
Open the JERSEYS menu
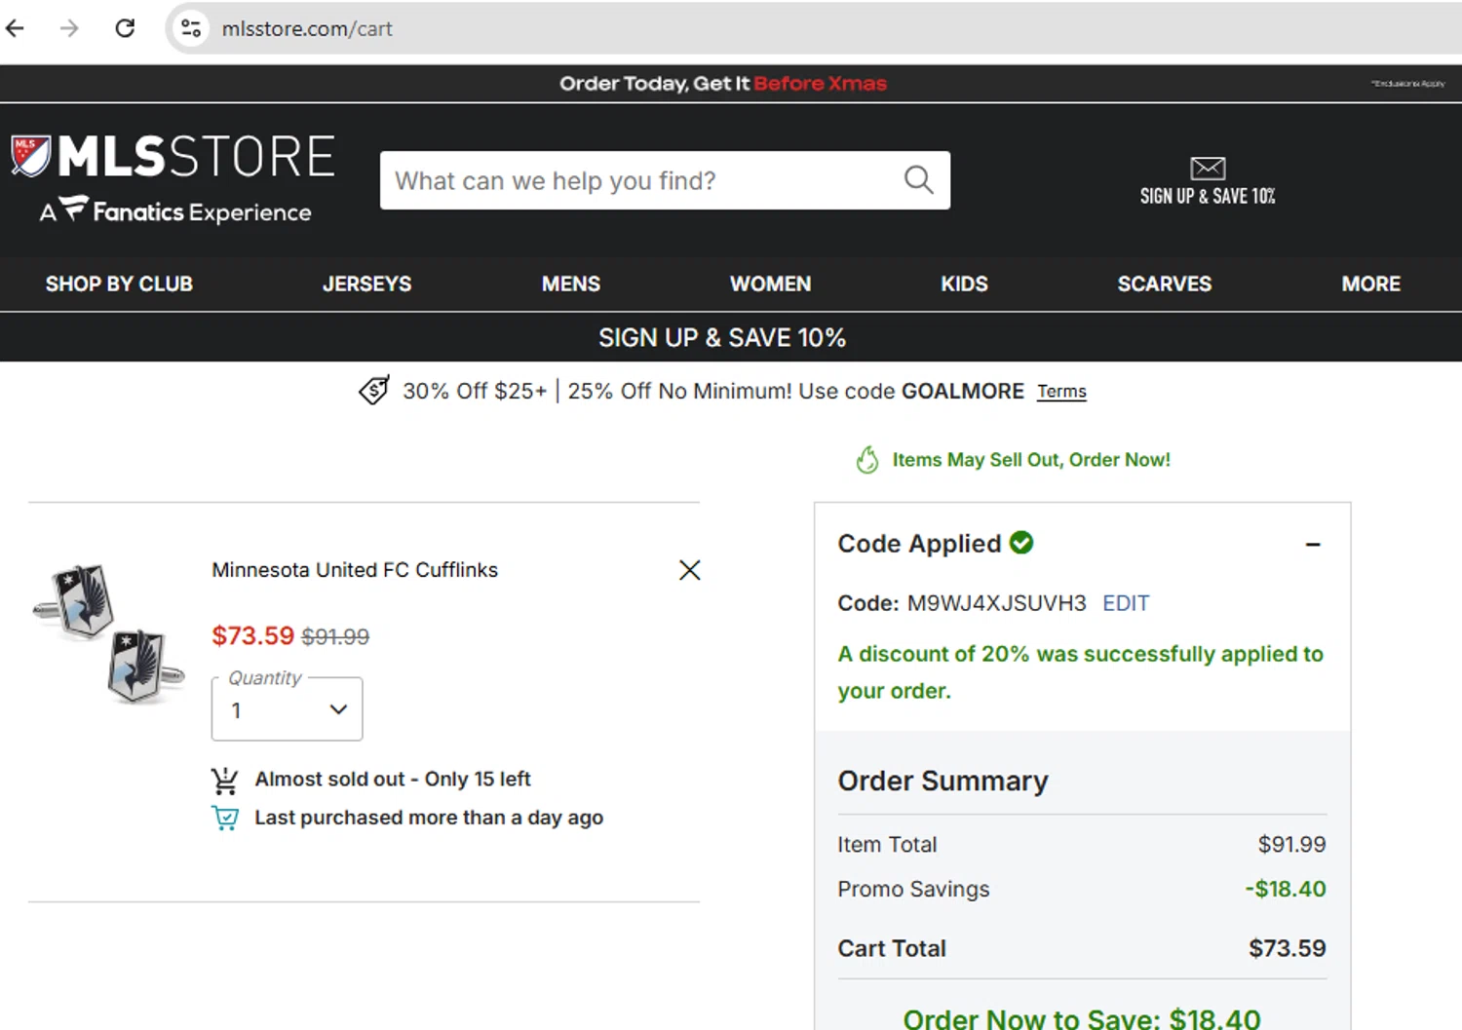click(366, 285)
